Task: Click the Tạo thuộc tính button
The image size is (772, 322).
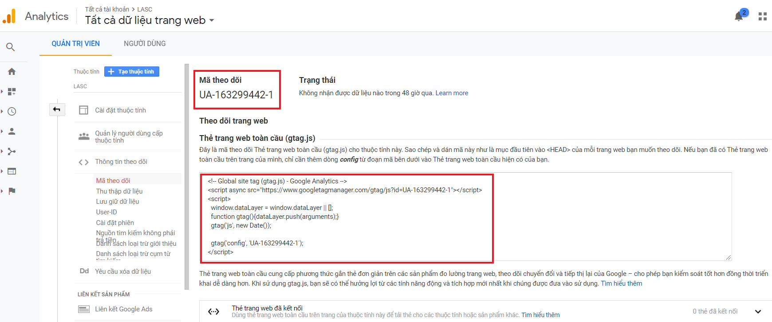Action: click(x=132, y=71)
